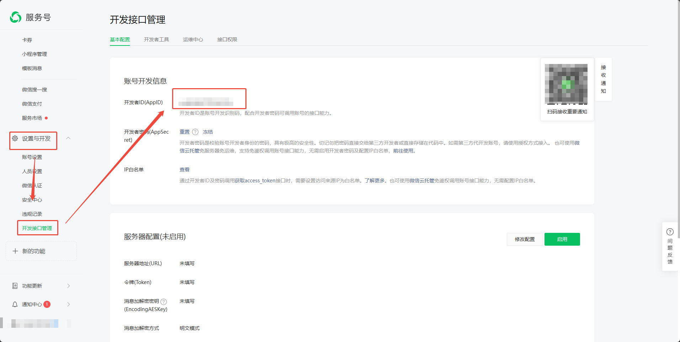Image resolution: width=680 pixels, height=342 pixels.
Task: Open the 问题反馈 question mark icon
Action: [670, 232]
